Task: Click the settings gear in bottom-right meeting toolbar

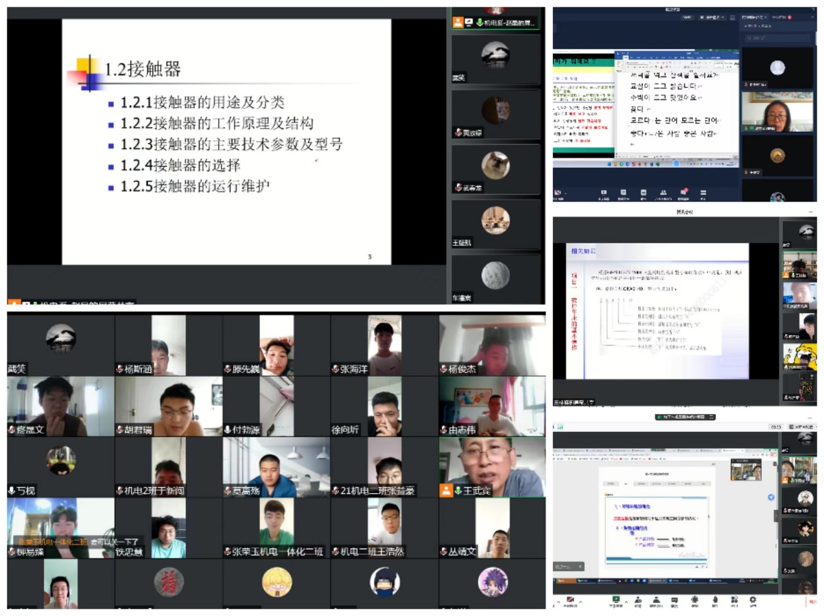Action: pyautogui.click(x=753, y=600)
